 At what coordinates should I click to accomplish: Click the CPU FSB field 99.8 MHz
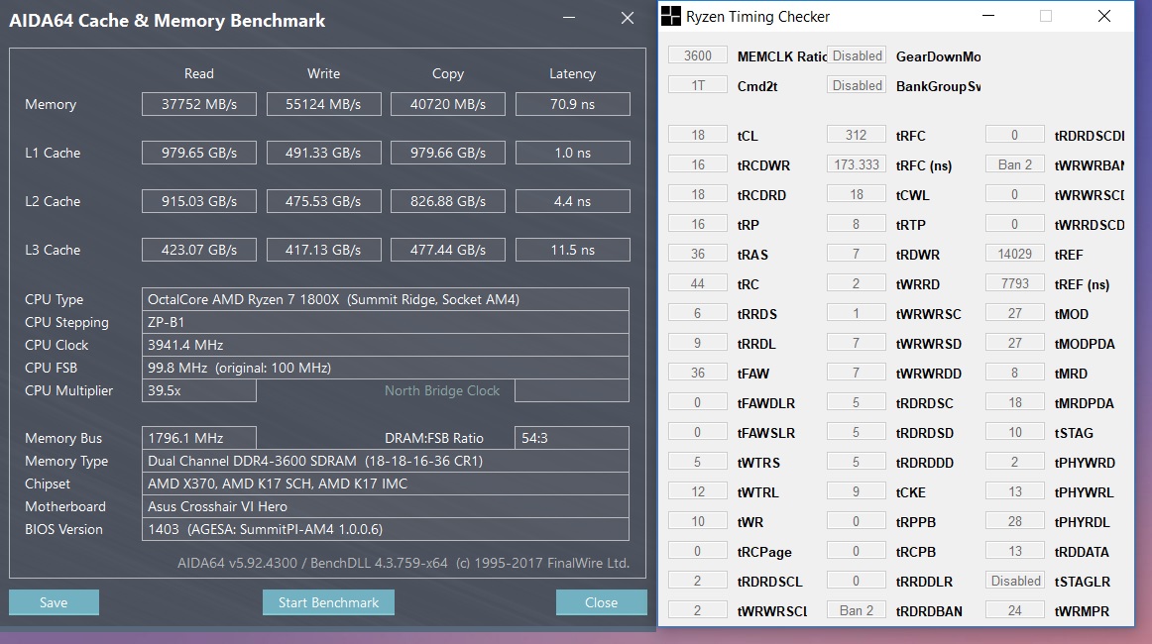click(385, 368)
